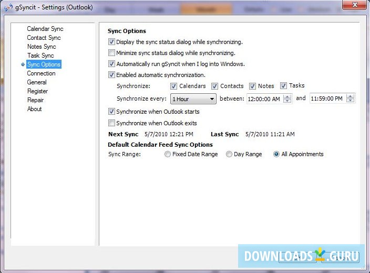Screen dimensions: 370x273
Task: Click Last Sync time 5/7/2010 11:21 AM
Action: tap(270, 134)
